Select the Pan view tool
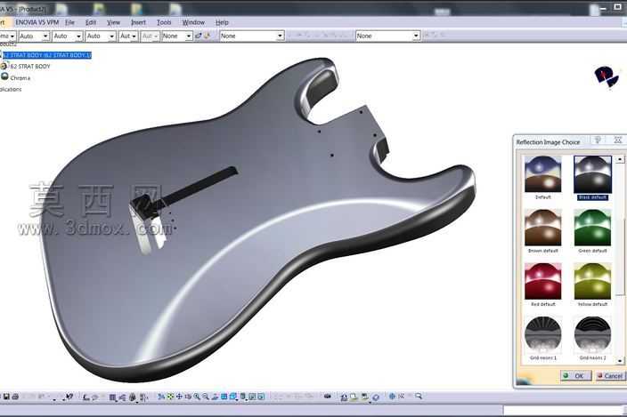This screenshot has width=627, height=417. point(179,397)
